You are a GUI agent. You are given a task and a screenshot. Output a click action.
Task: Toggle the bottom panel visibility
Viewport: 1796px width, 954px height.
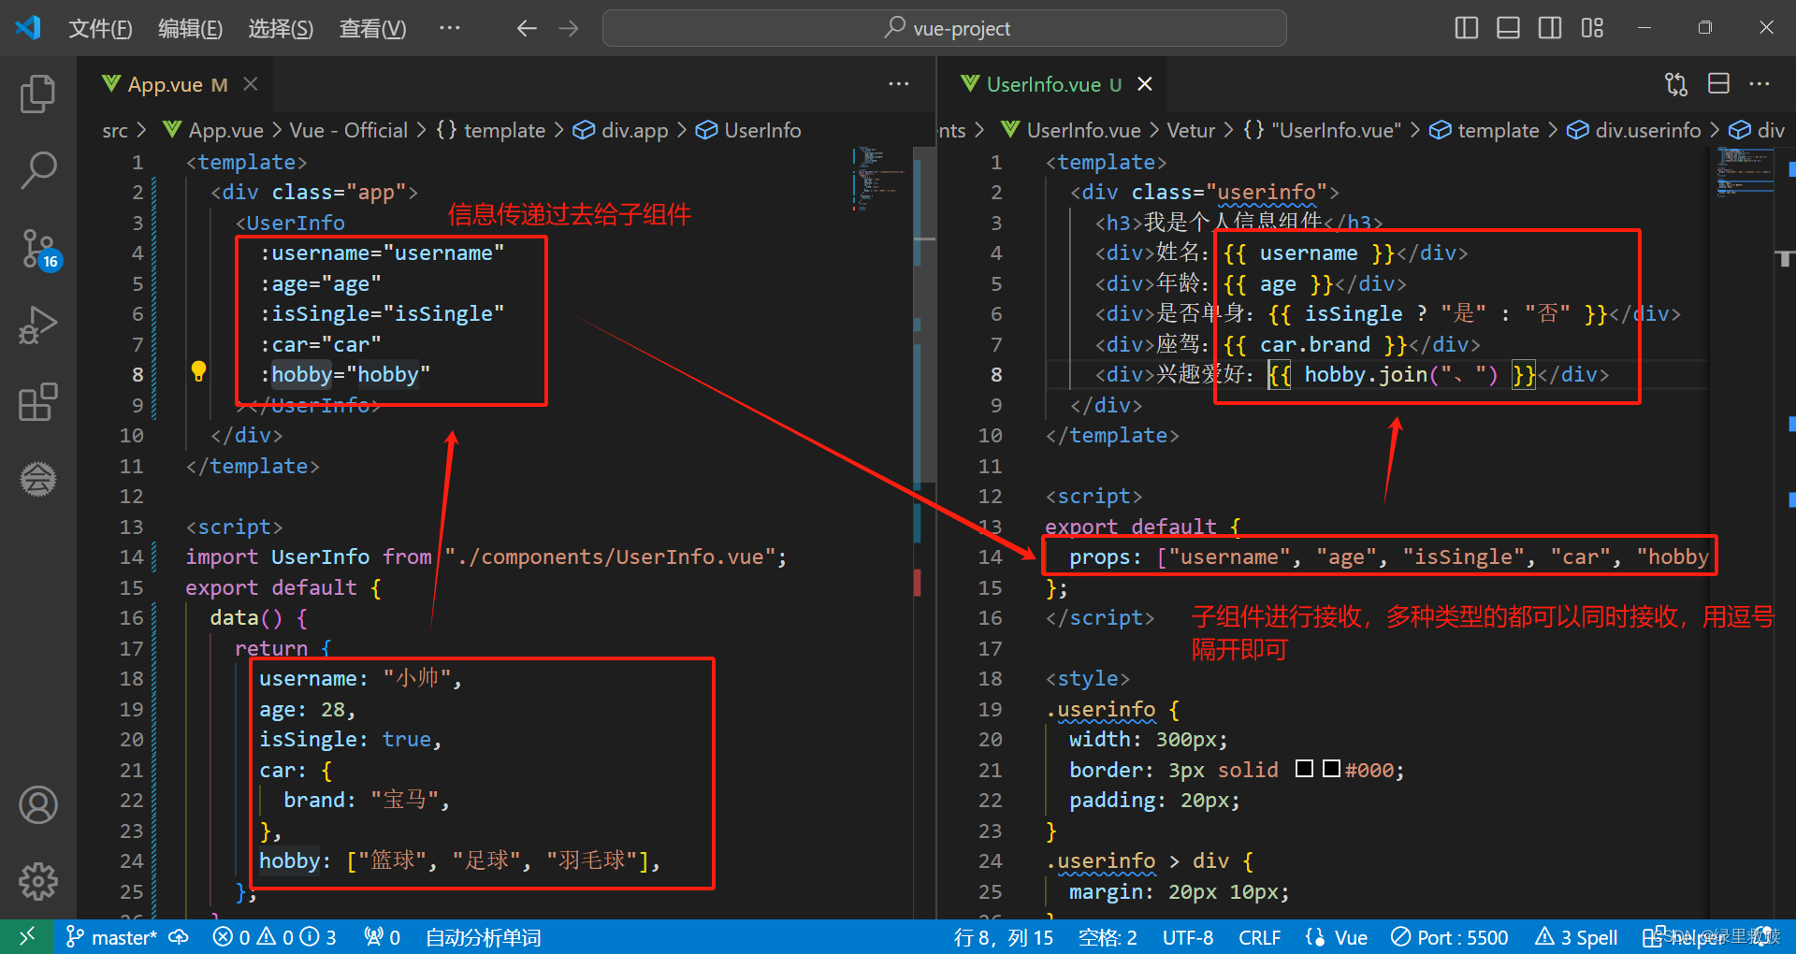tap(1507, 28)
